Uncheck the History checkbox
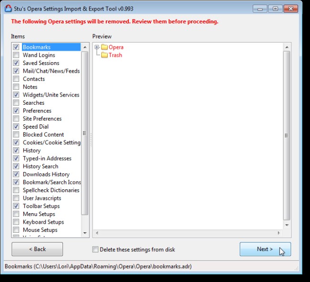The width and height of the screenshot is (310, 282). point(16,151)
